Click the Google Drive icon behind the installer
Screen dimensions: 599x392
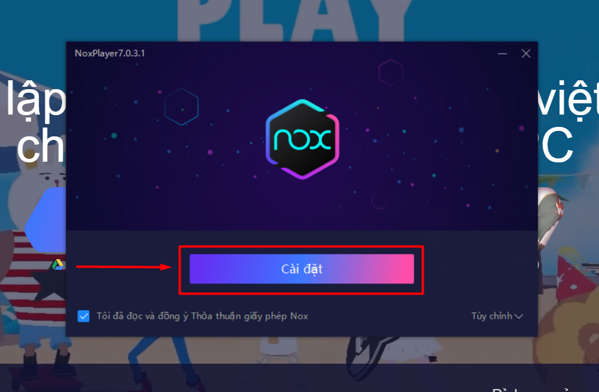click(x=58, y=264)
